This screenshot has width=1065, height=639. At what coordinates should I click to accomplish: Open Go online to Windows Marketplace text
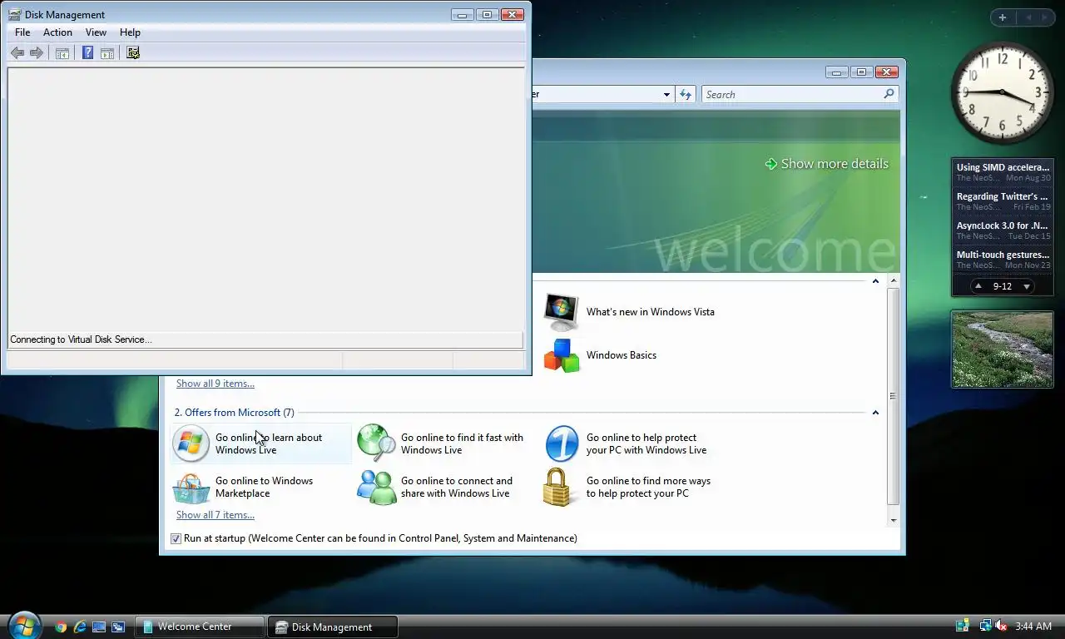tap(265, 487)
